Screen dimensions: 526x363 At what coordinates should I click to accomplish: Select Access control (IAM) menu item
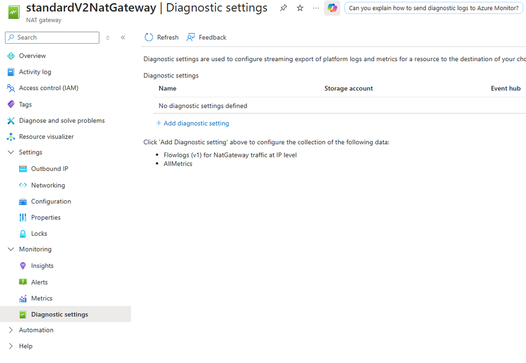[48, 88]
